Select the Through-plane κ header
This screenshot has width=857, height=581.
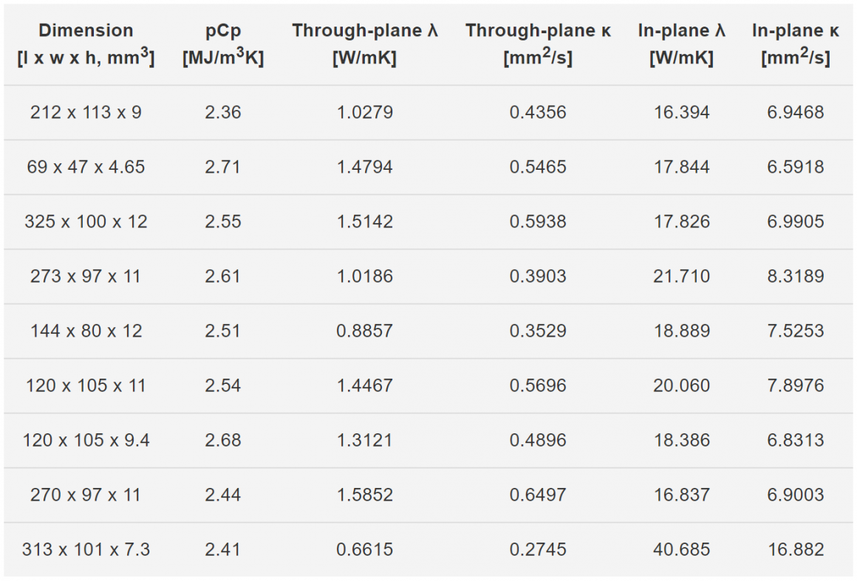tap(538, 44)
